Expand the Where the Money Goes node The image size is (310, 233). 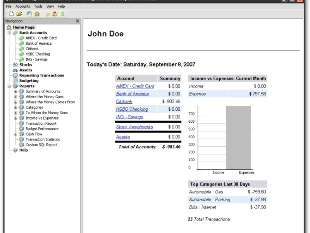15,97
